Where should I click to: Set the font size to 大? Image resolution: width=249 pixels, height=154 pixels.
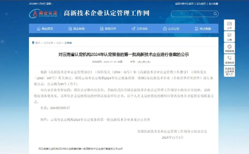pos(139,62)
